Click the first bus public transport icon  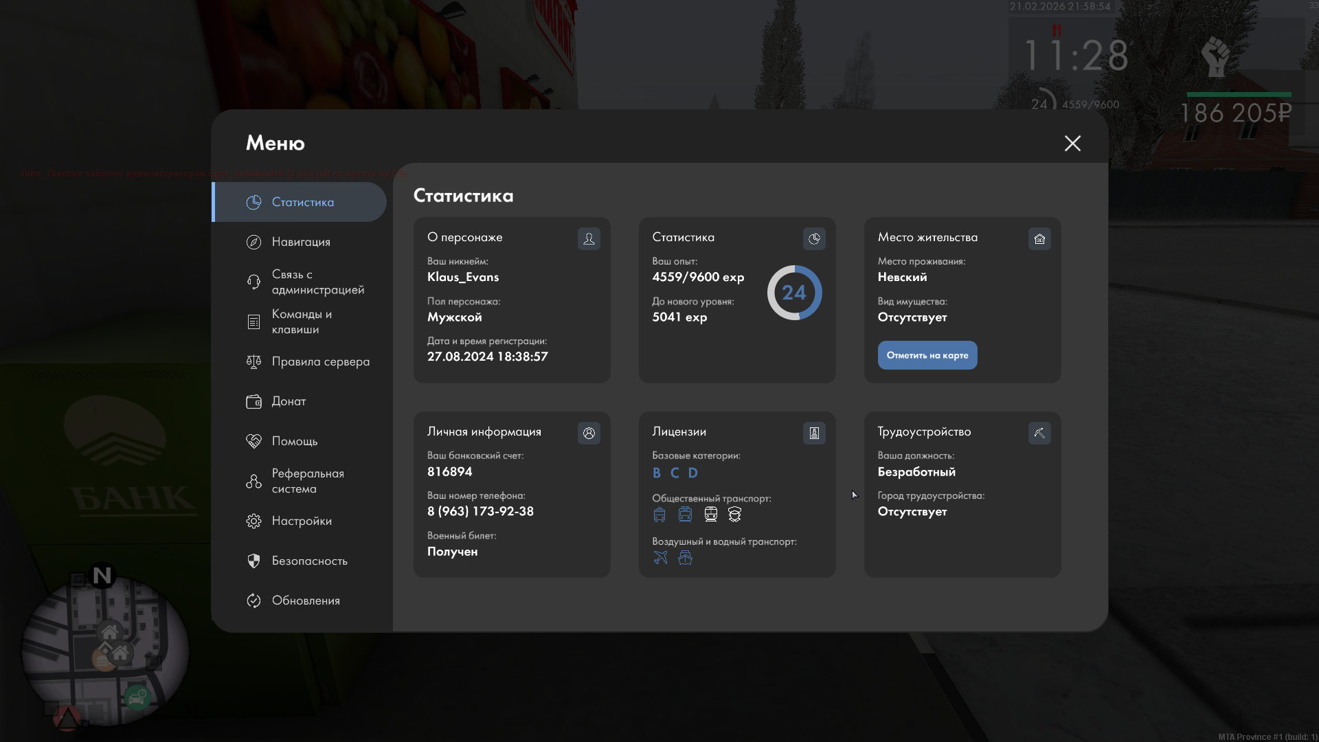coord(659,515)
